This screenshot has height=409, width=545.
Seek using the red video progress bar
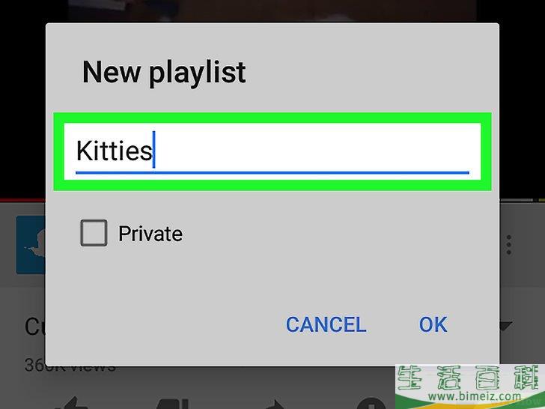click(22, 200)
